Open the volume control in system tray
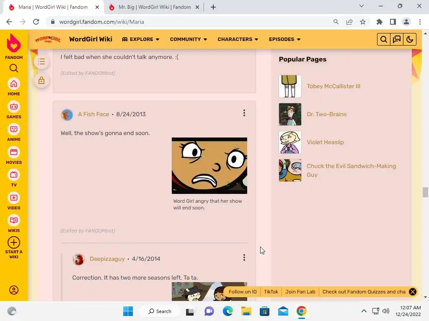429x321 pixels. pos(386,311)
